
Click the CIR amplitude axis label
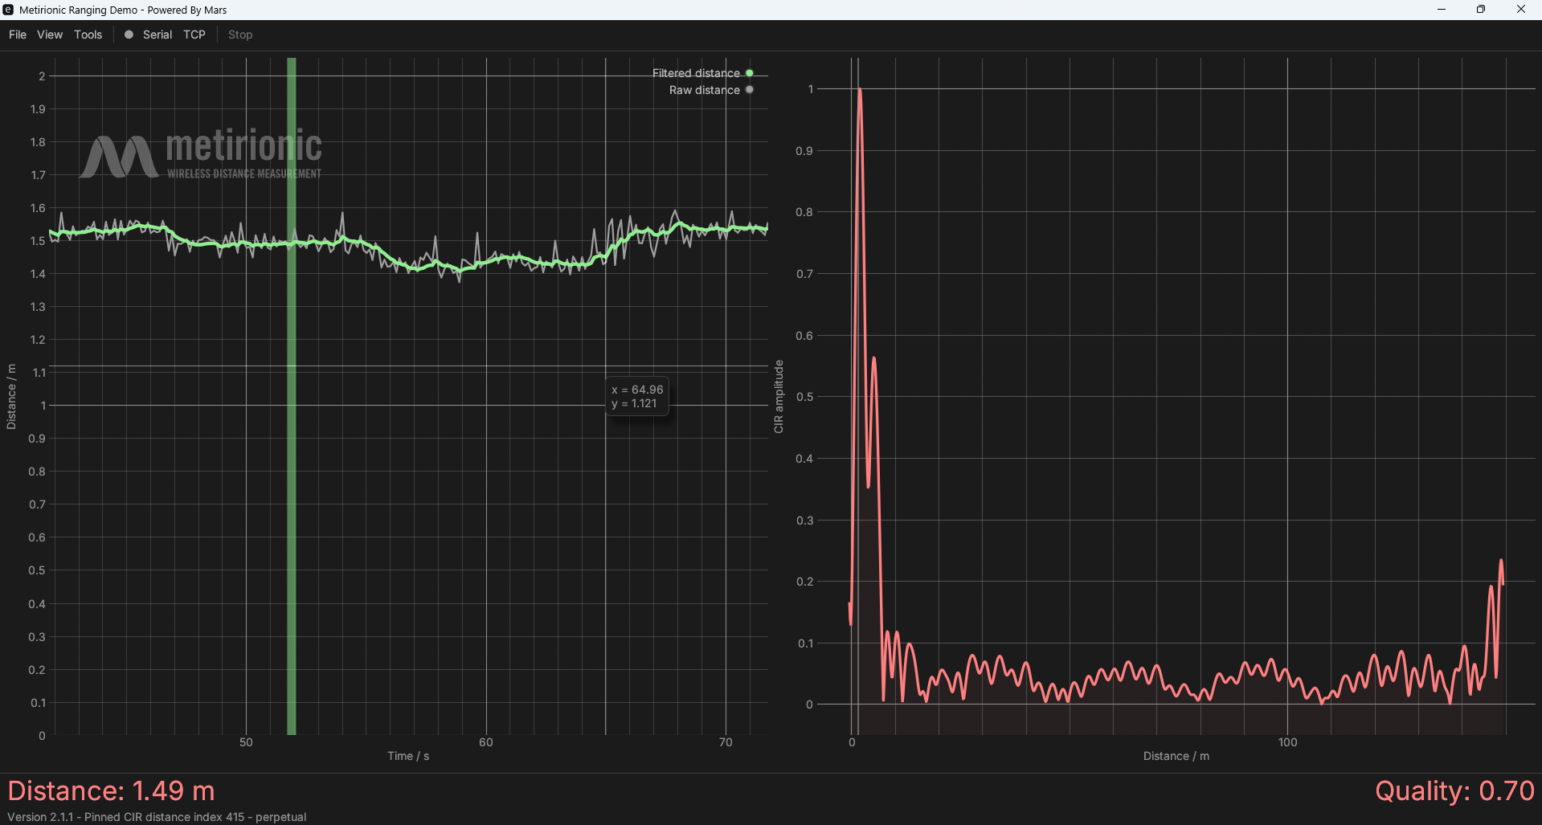778,397
